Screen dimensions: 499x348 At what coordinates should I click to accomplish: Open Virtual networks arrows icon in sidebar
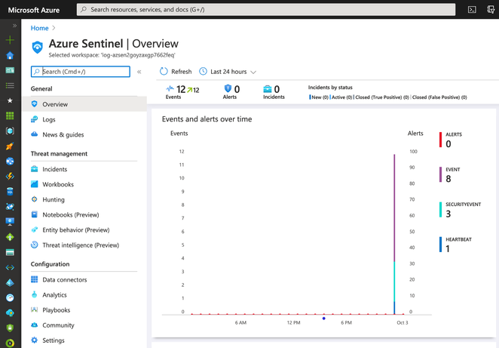[10, 267]
